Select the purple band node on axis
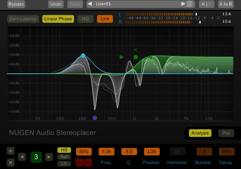Screen dimensions: 241x169 pos(95,118)
